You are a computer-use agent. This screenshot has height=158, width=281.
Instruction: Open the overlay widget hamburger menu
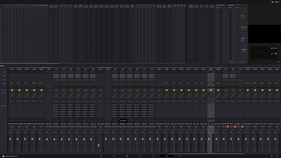pyautogui.click(x=272, y=48)
